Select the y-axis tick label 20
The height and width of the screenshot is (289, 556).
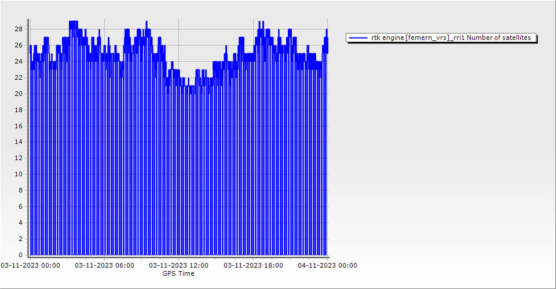pos(19,94)
